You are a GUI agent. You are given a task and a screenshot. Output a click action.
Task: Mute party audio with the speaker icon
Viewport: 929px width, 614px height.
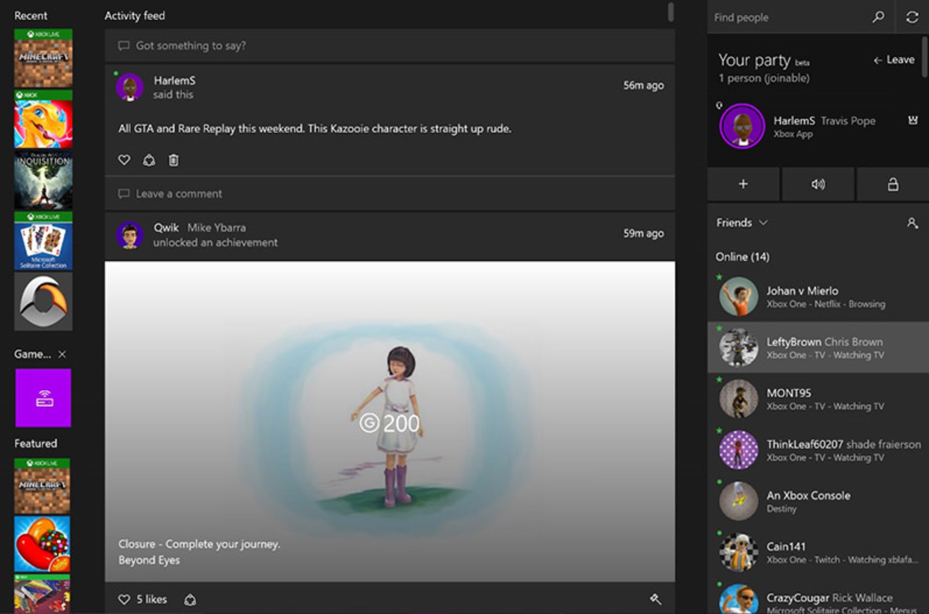[818, 184]
